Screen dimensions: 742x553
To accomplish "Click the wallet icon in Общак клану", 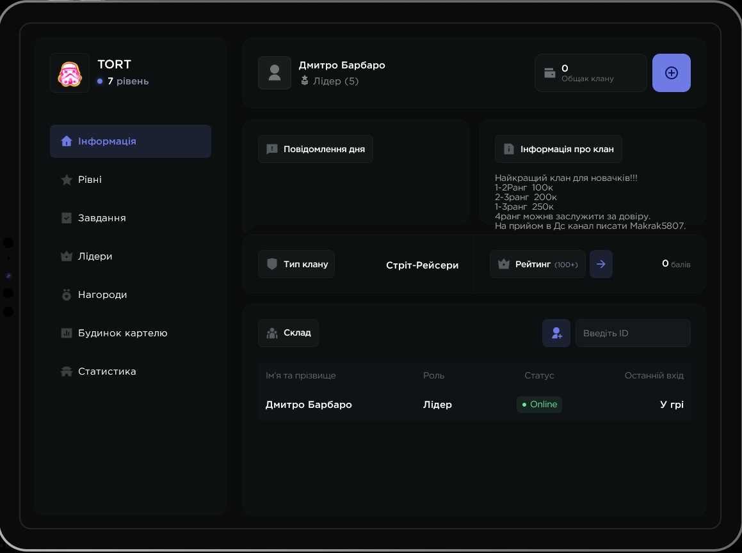I will 550,73.
